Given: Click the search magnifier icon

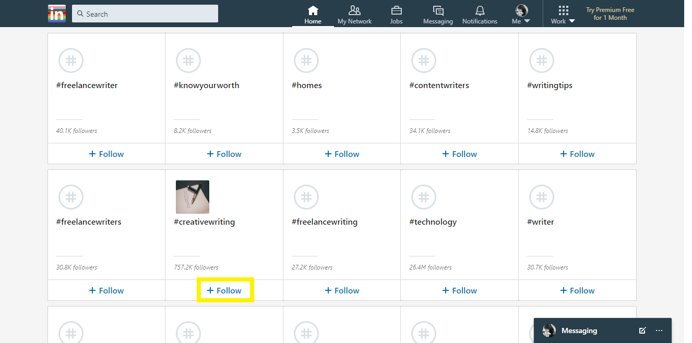Looking at the screenshot, I should click(80, 14).
